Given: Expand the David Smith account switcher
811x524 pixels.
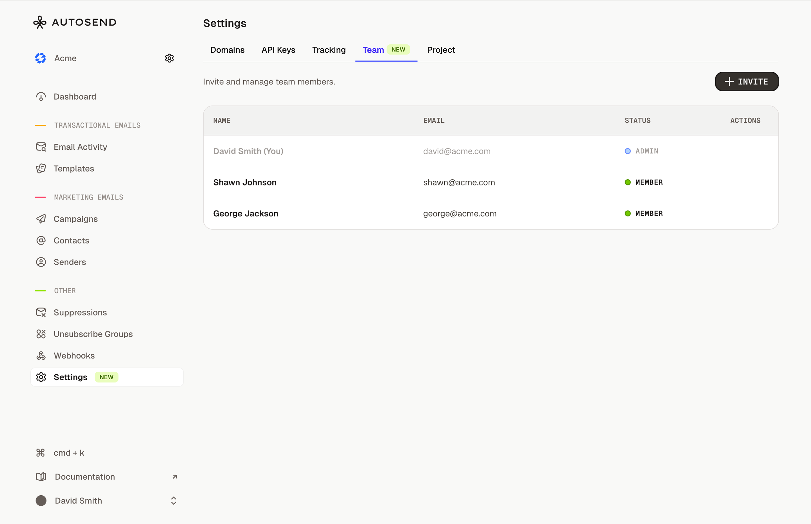Looking at the screenshot, I should point(173,501).
